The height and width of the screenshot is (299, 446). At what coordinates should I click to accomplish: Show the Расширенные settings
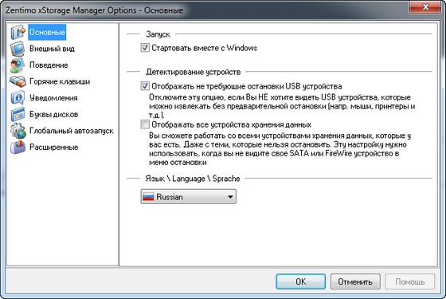pyautogui.click(x=54, y=148)
